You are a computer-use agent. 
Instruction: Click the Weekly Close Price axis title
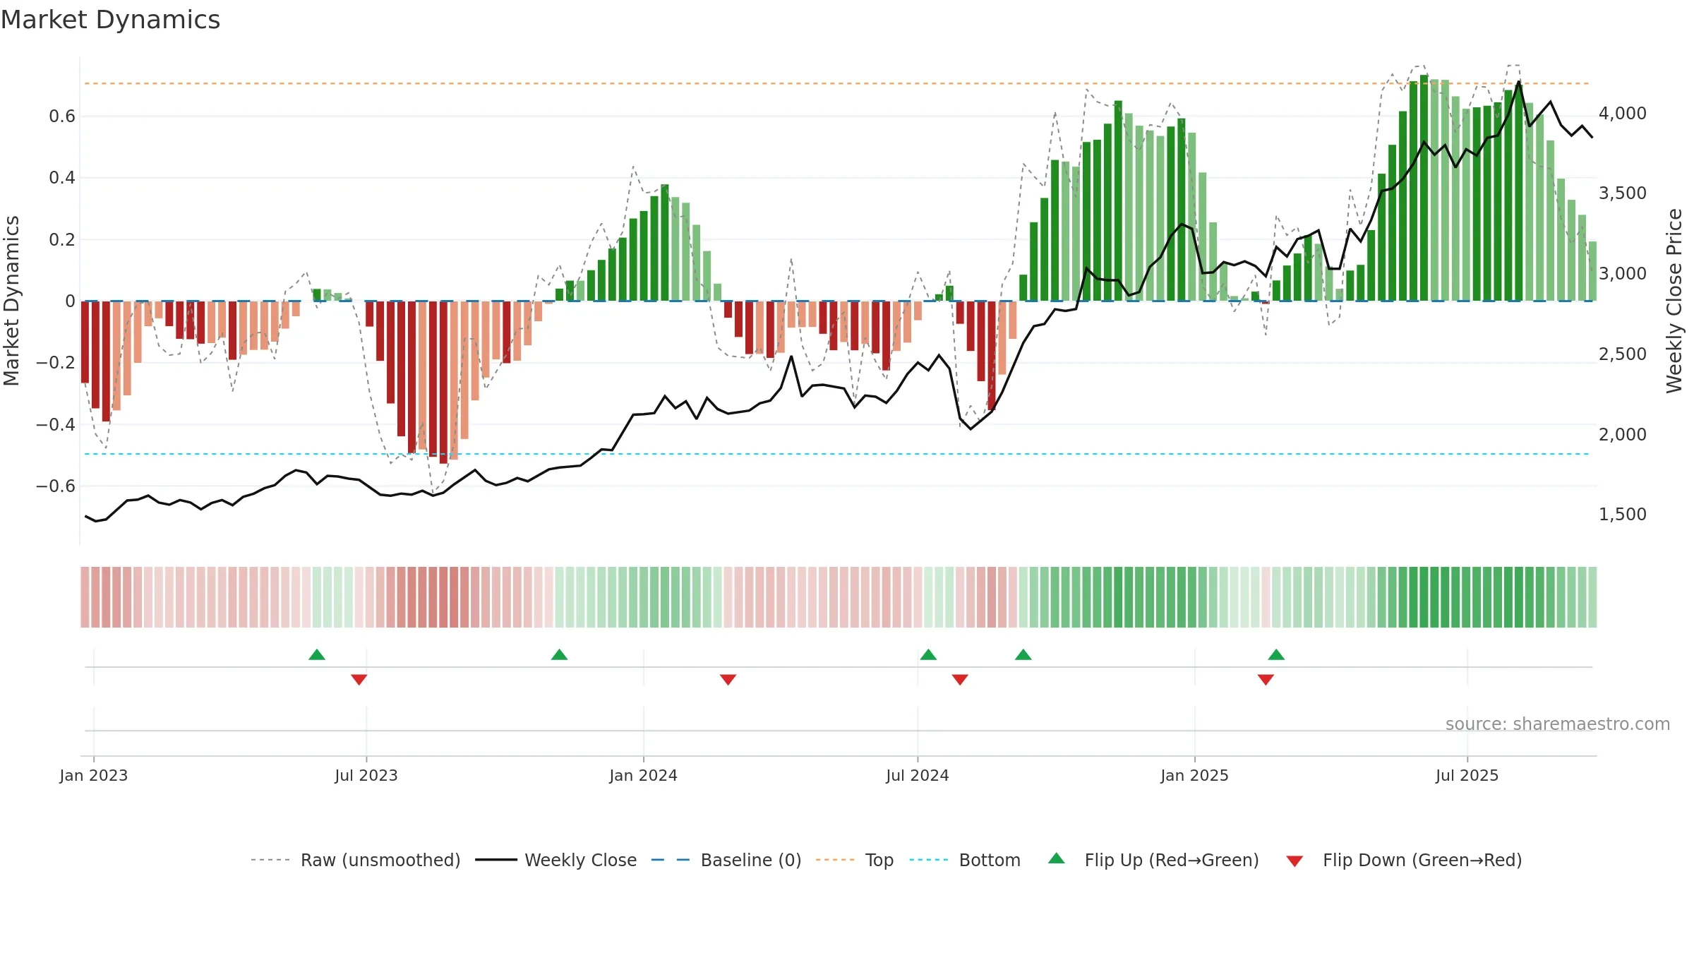pyautogui.click(x=1675, y=301)
